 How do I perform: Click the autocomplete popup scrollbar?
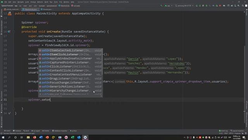102,62
